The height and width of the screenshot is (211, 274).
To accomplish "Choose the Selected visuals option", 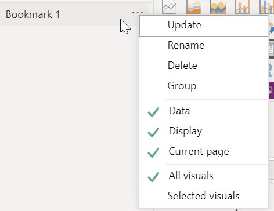I will tap(204, 196).
